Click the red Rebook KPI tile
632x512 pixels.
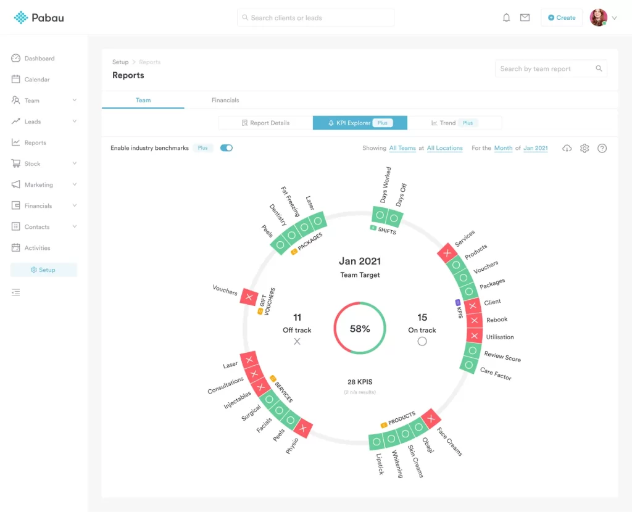pos(473,320)
